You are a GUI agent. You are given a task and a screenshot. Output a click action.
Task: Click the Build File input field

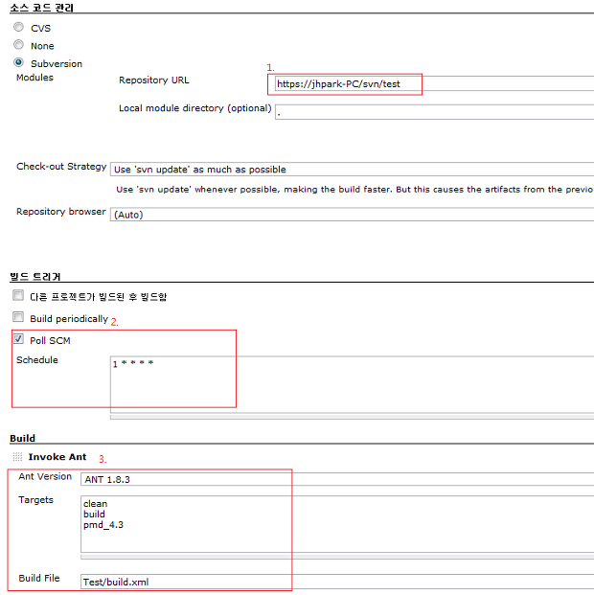[x=337, y=582]
